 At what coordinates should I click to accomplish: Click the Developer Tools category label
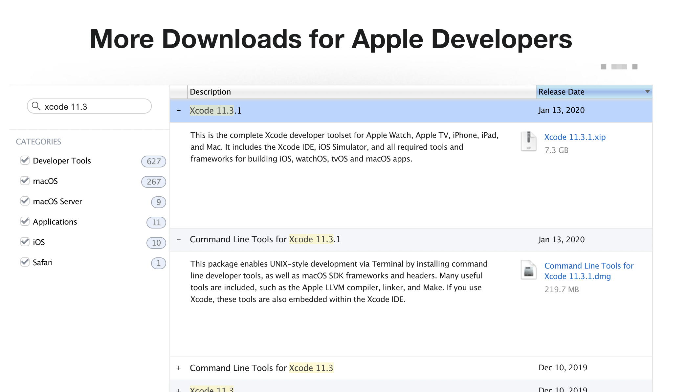[x=62, y=161]
